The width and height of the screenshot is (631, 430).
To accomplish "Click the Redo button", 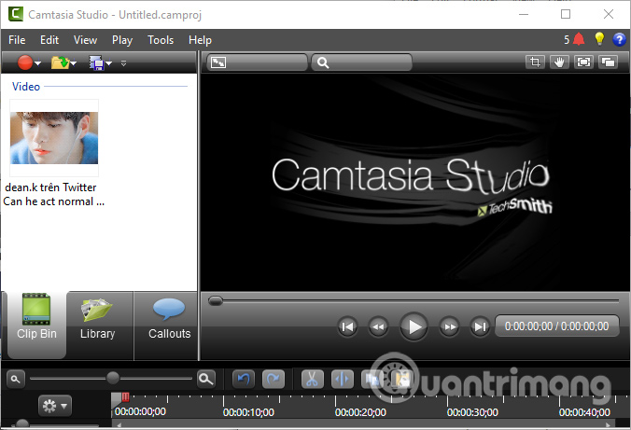I will point(273,379).
